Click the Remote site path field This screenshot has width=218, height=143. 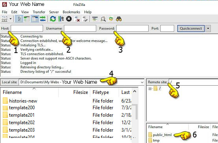(193, 82)
